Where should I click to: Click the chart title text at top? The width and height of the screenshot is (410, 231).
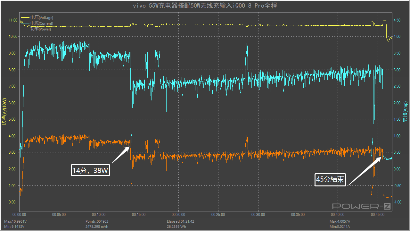tap(205, 6)
